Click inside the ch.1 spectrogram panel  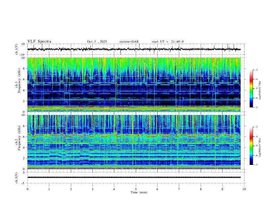click(134, 85)
